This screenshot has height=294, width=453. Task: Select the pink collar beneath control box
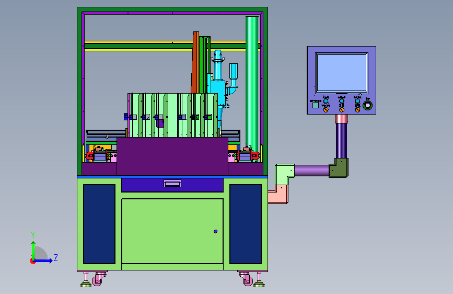tap(341, 119)
